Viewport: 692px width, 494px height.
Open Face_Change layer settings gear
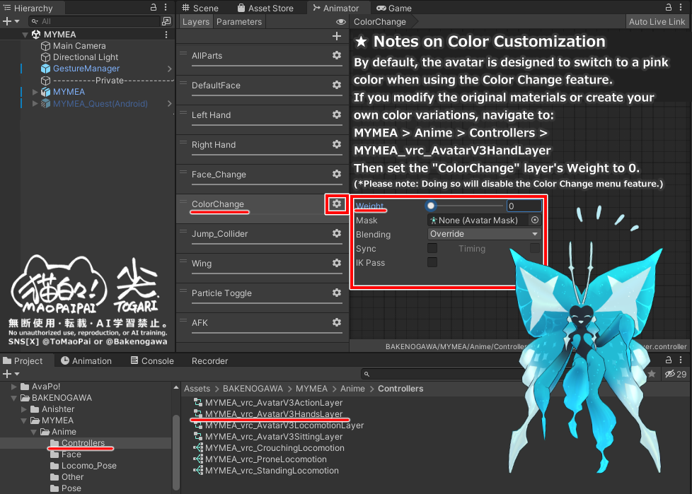click(337, 174)
